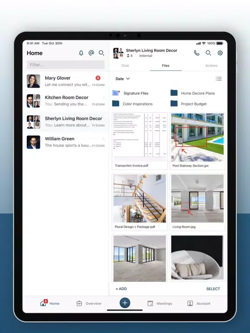250x333 pixels.
Task: Tap battery indicator in status bar
Action: point(220,43)
